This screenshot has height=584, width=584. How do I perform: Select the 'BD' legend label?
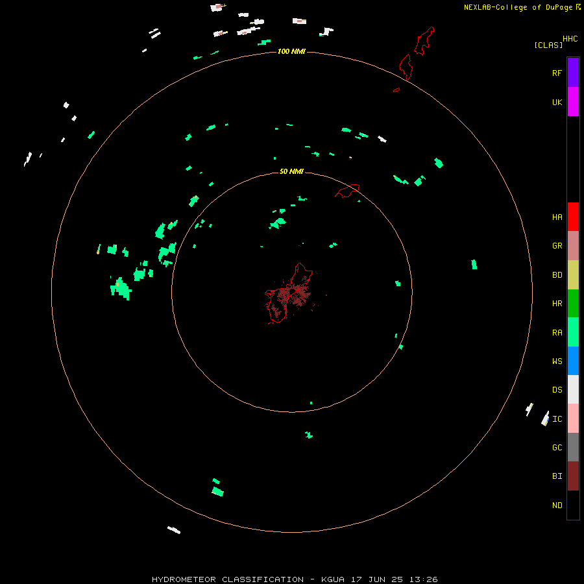tap(557, 275)
